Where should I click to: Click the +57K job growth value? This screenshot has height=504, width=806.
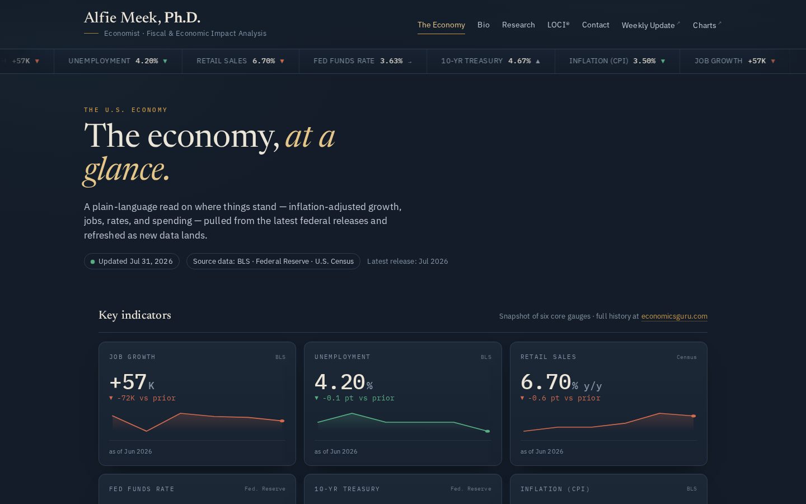click(132, 382)
